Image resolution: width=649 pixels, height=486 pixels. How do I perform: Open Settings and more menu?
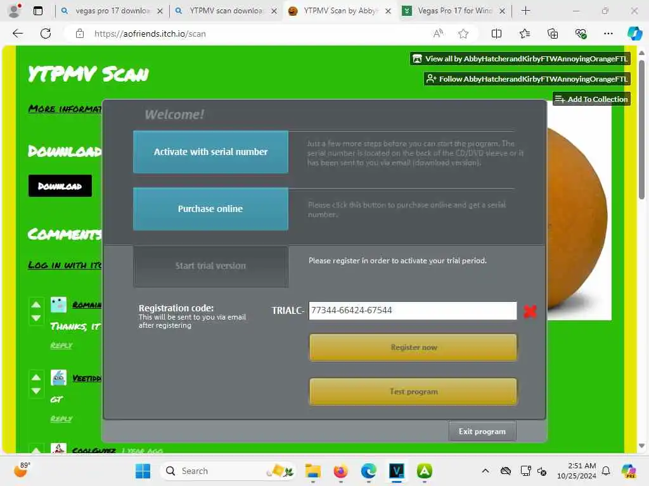coord(608,34)
